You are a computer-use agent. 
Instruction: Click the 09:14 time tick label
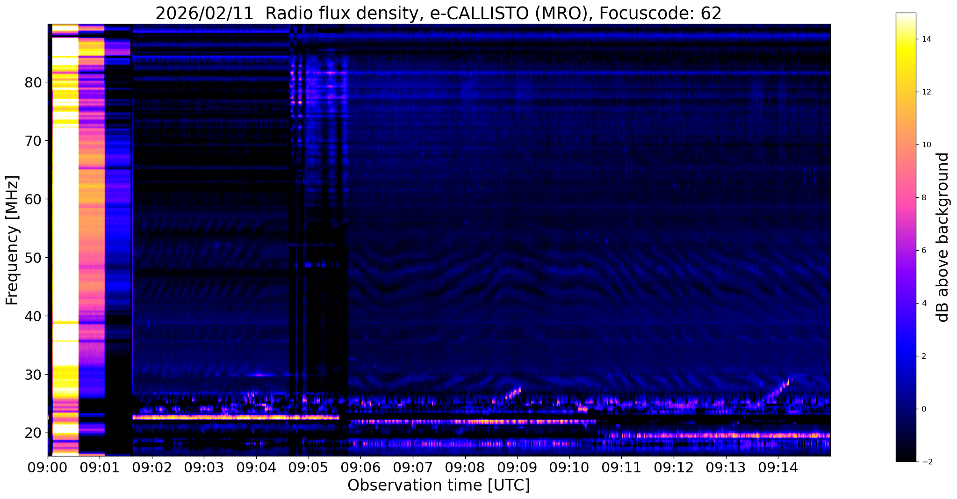778,467
